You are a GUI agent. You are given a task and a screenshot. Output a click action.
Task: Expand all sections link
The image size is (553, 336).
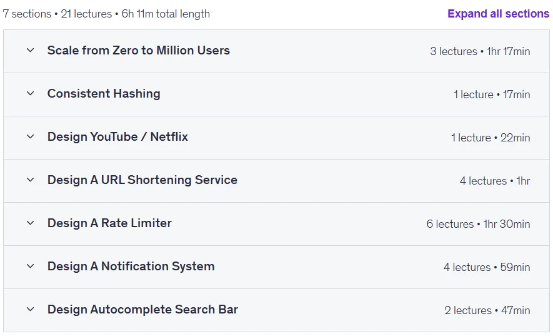coord(498,14)
